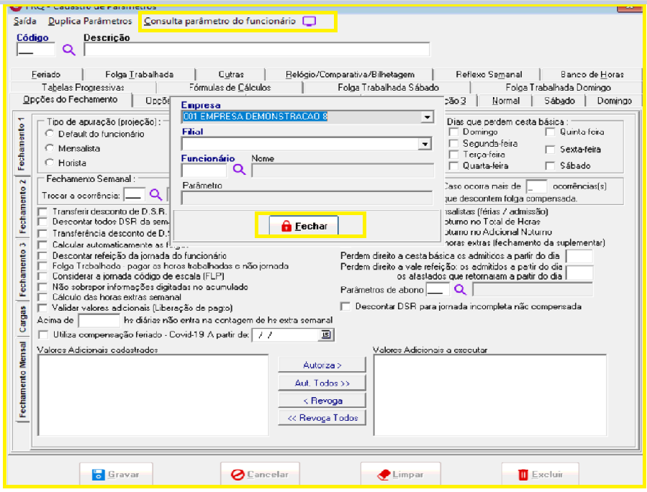Open the Banco de Horas tab
The image size is (647, 492).
(592, 75)
